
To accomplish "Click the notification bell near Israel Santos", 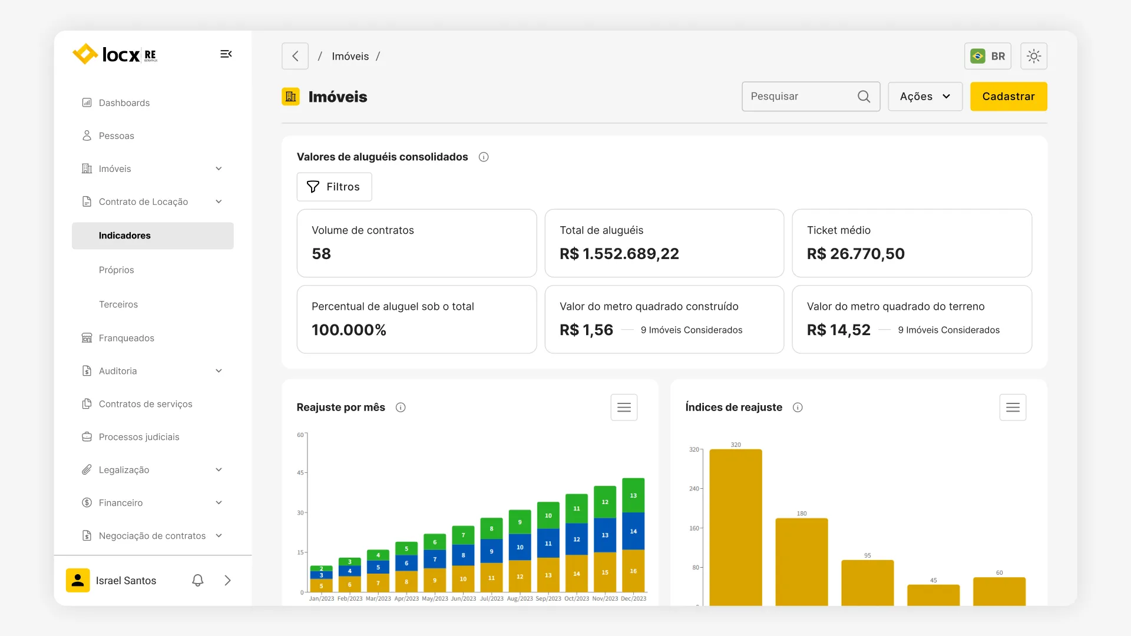I will 197,580.
